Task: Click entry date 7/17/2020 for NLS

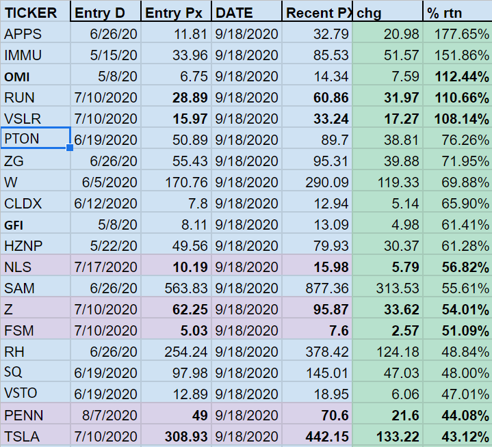Action: 106,265
